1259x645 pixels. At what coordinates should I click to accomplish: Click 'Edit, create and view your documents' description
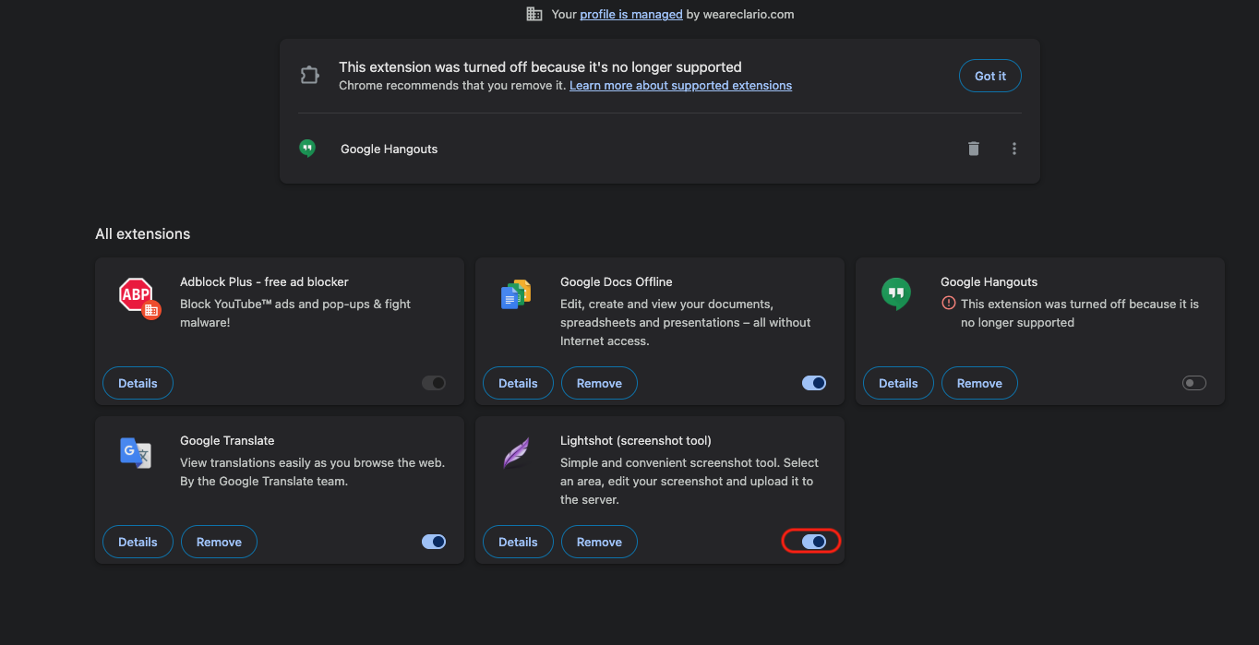click(x=686, y=322)
